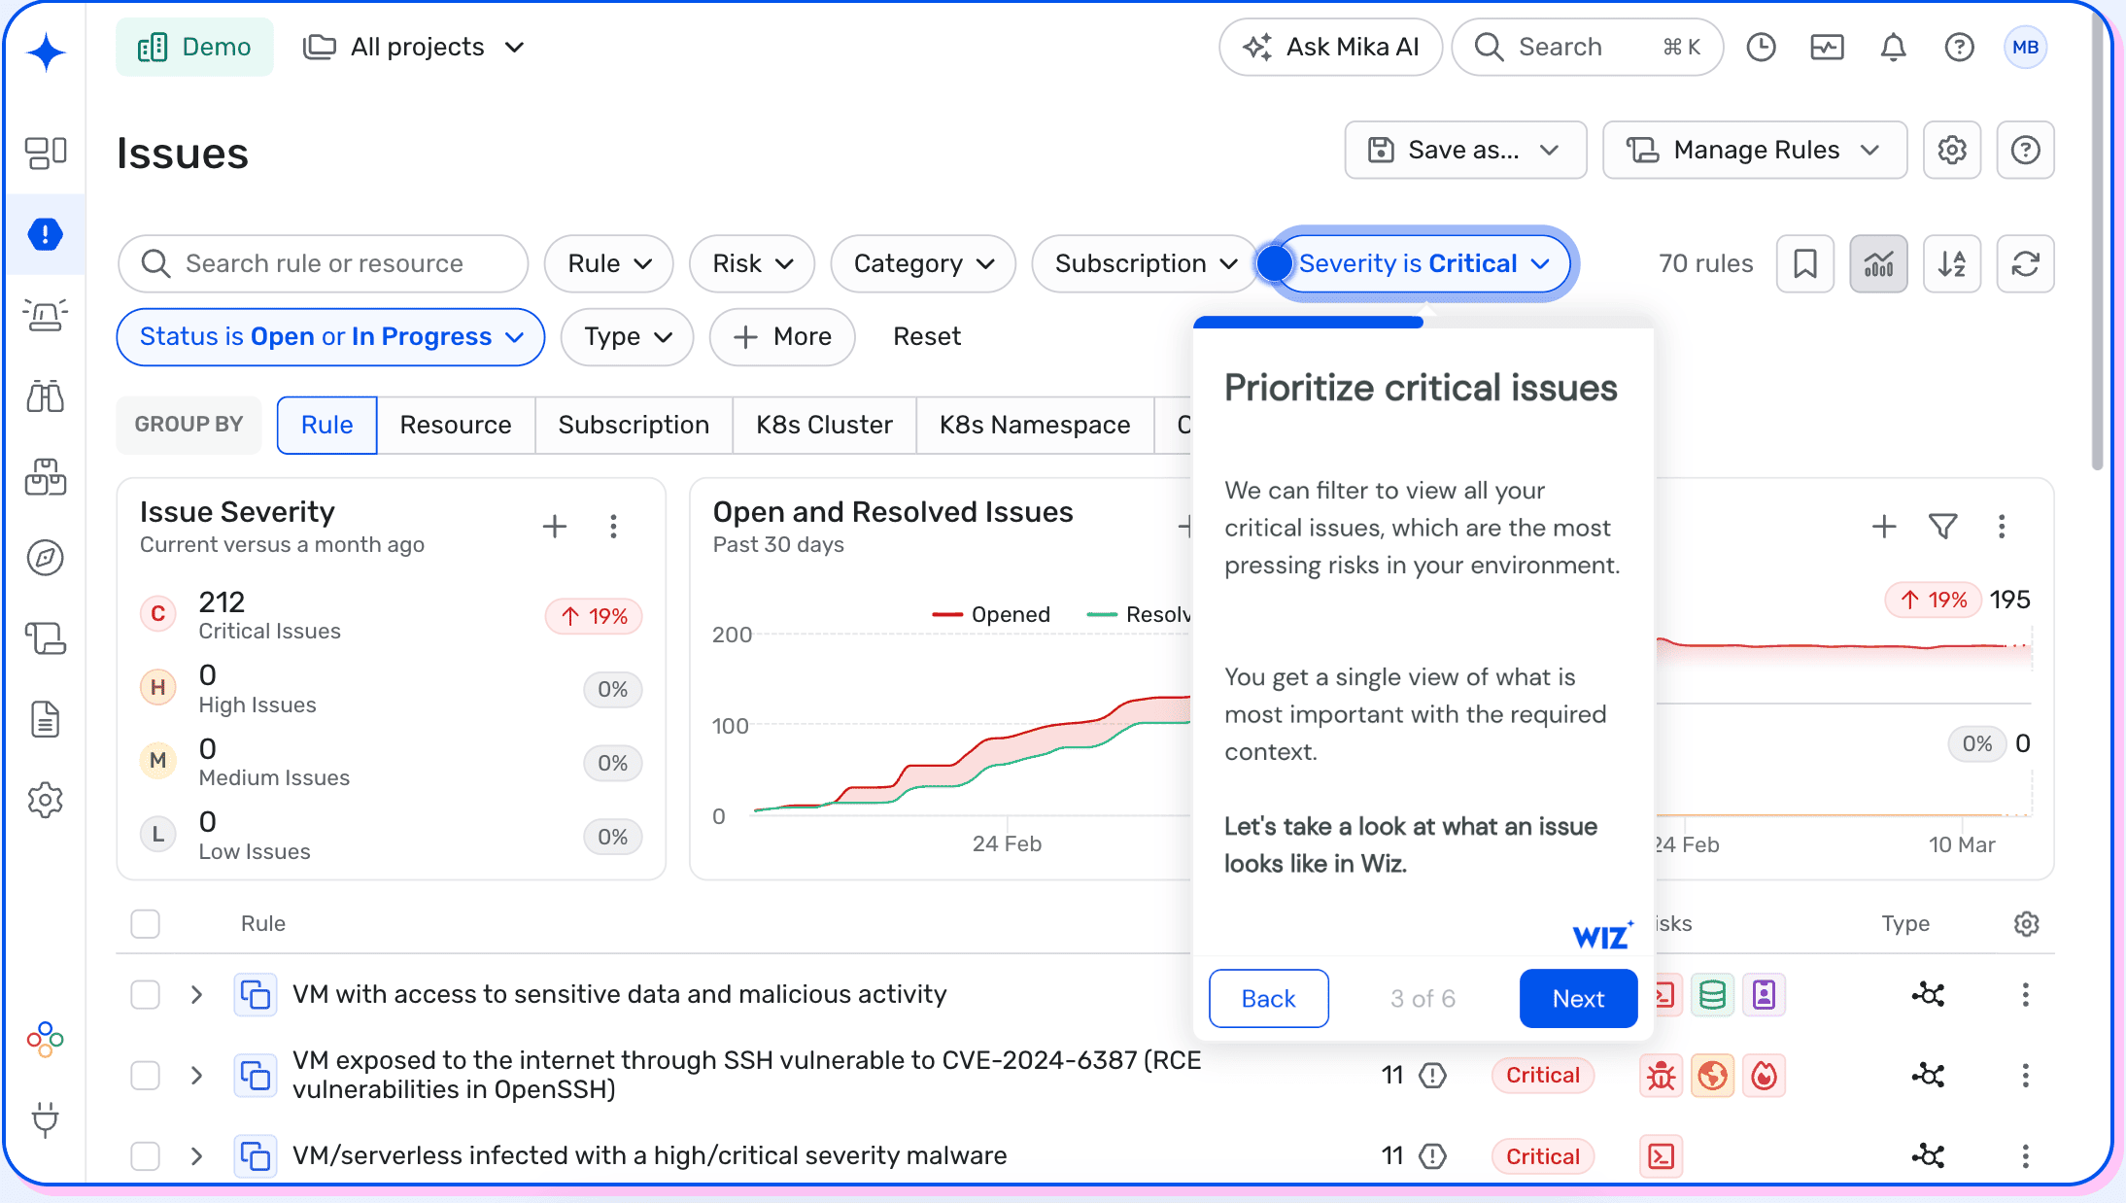2126x1203 pixels.
Task: Tick the checkbox for the malware-infected VM row
Action: click(145, 1155)
